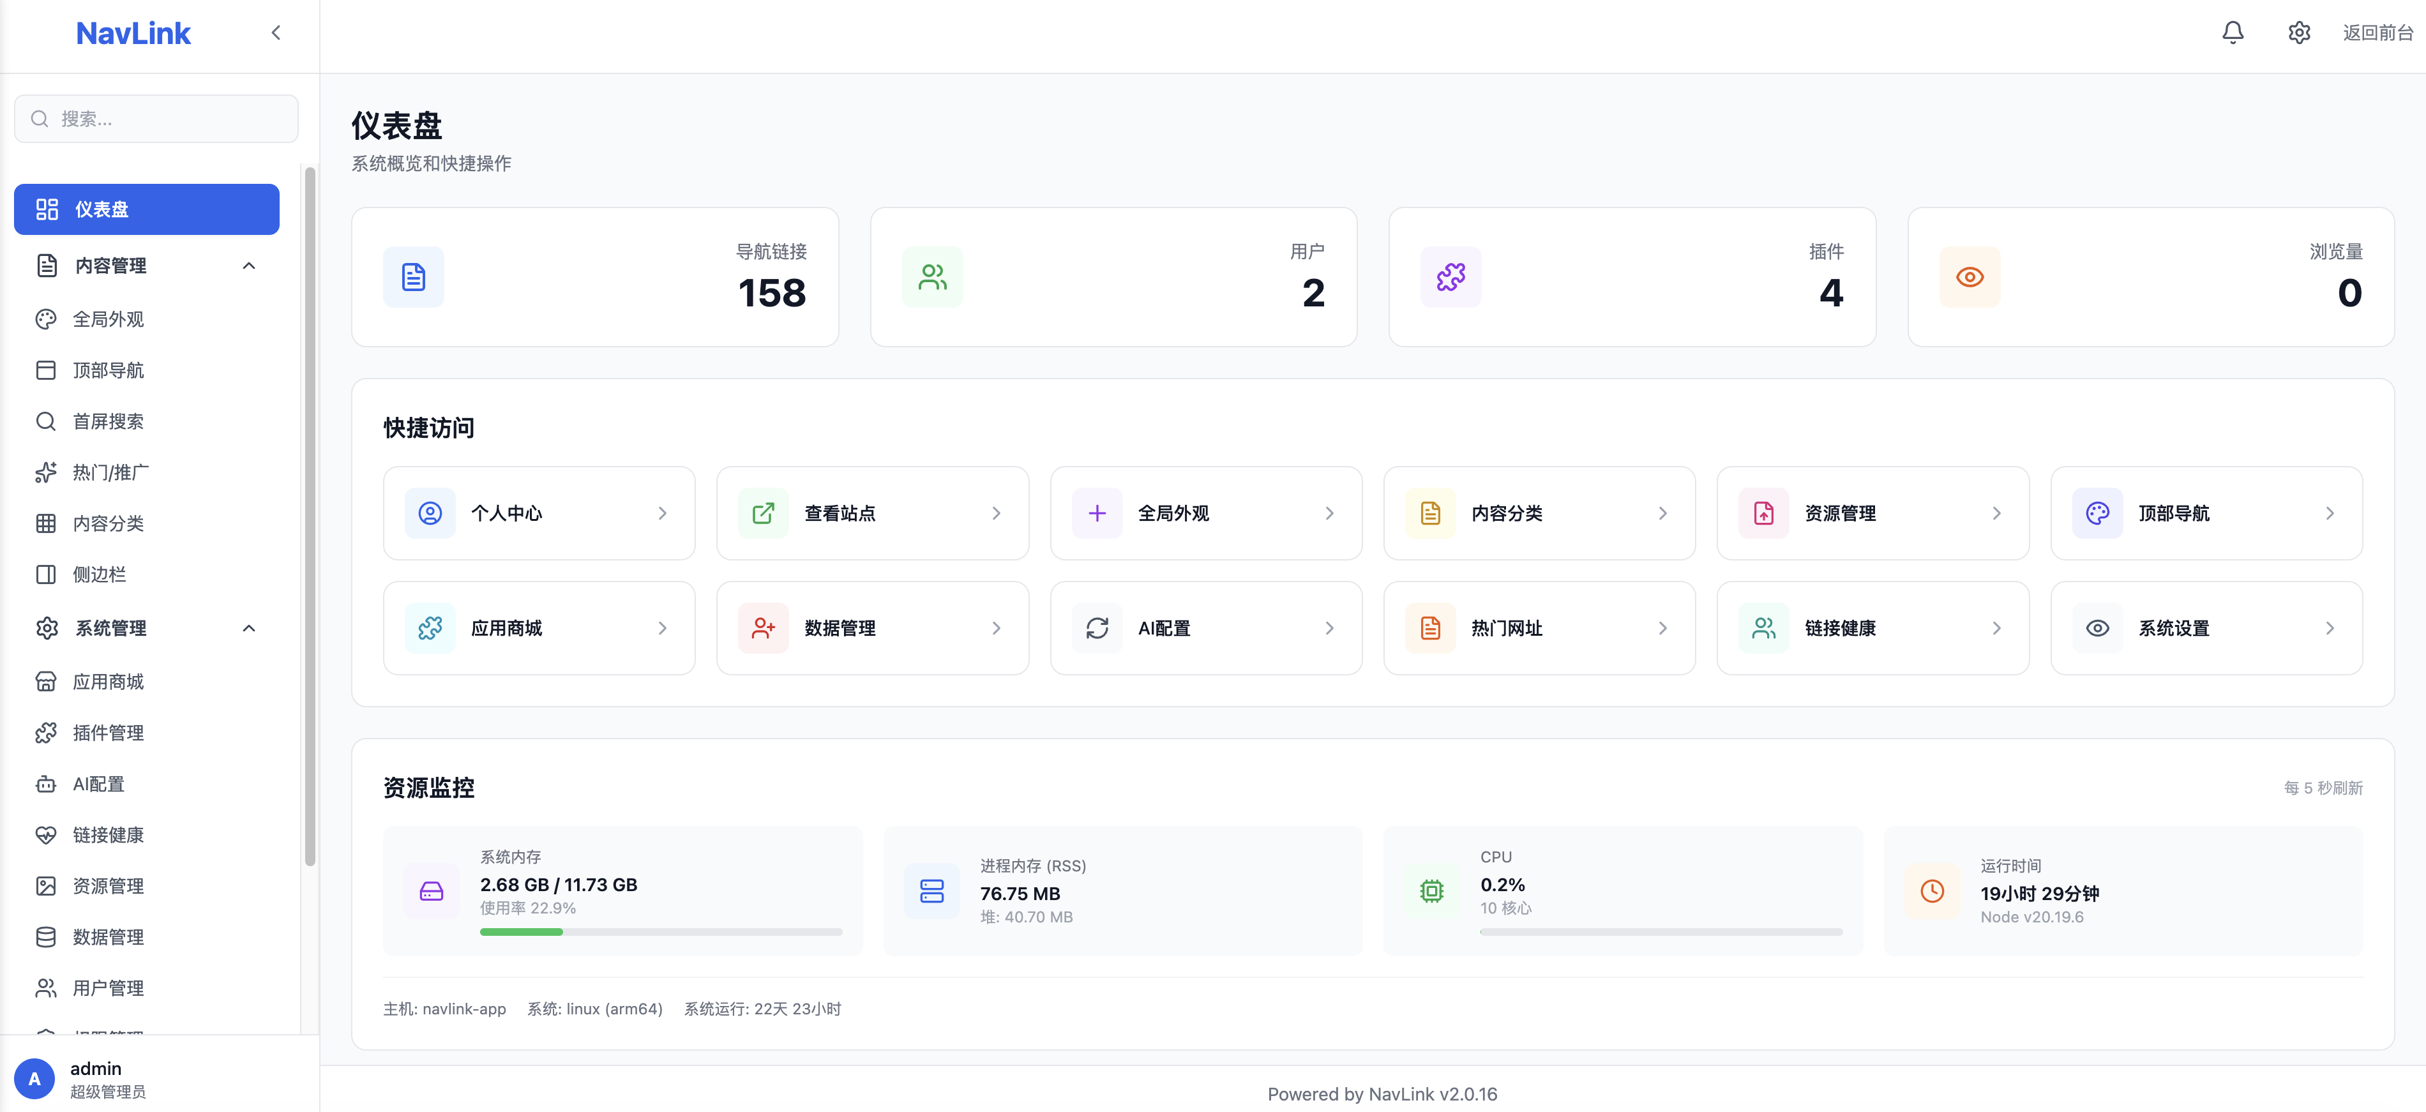Collapse the 内容管理 sidebar section
This screenshot has width=2426, height=1112.
[248, 264]
